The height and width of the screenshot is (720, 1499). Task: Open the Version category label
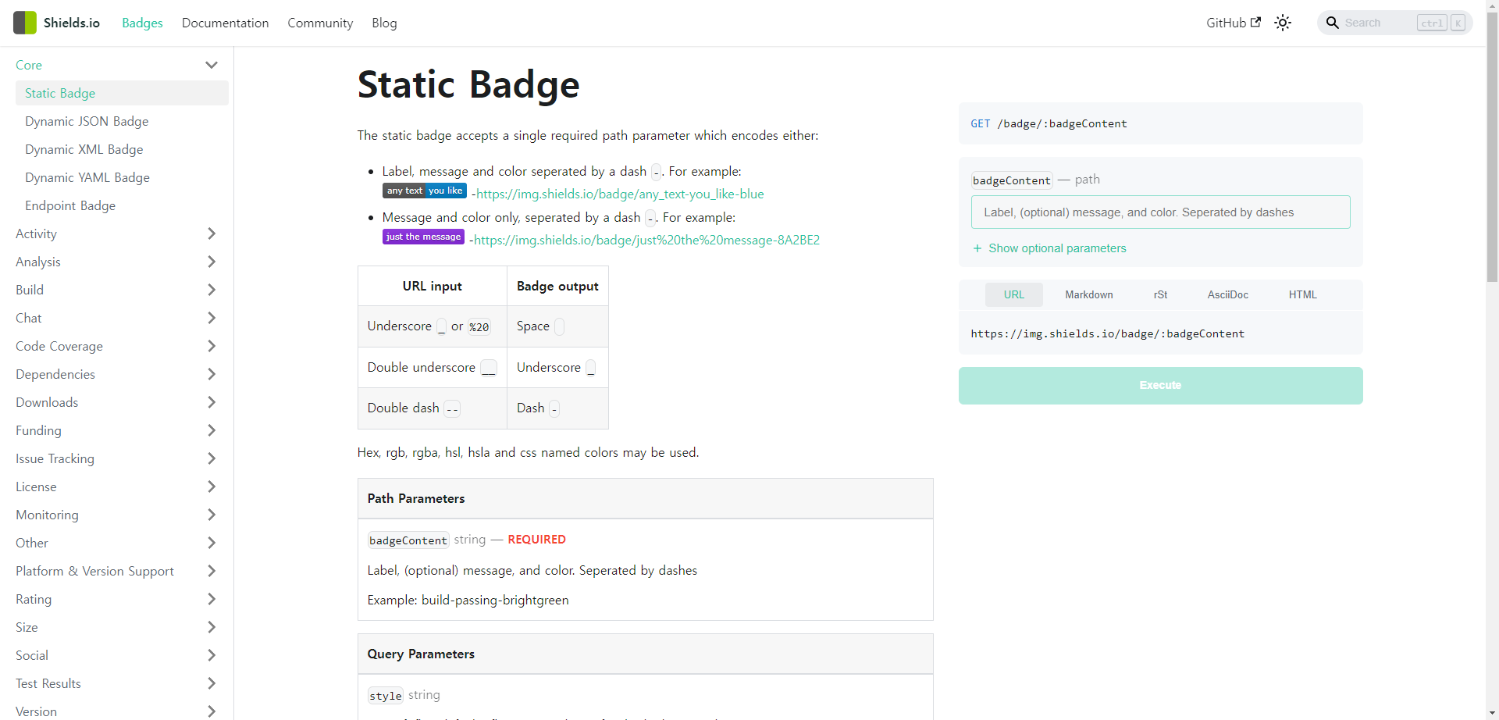[x=36, y=711]
